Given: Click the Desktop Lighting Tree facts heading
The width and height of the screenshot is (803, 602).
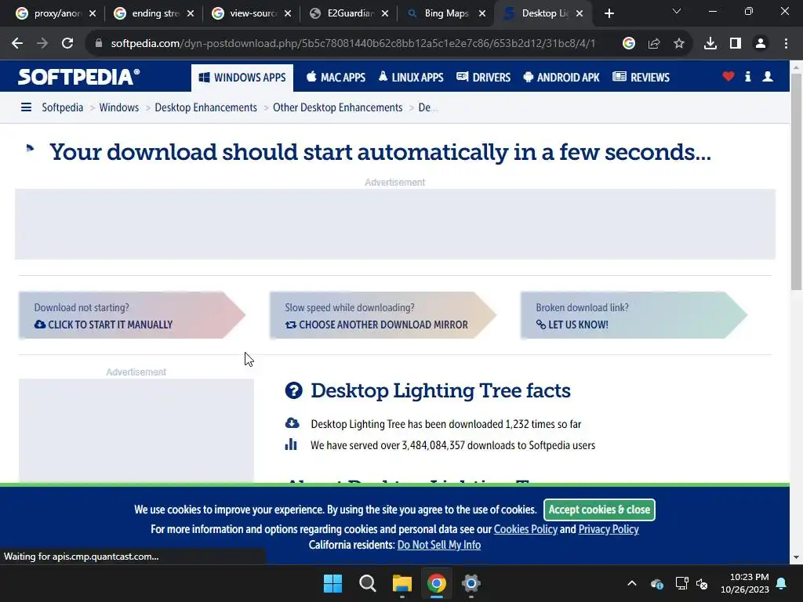Looking at the screenshot, I should pyautogui.click(x=441, y=390).
